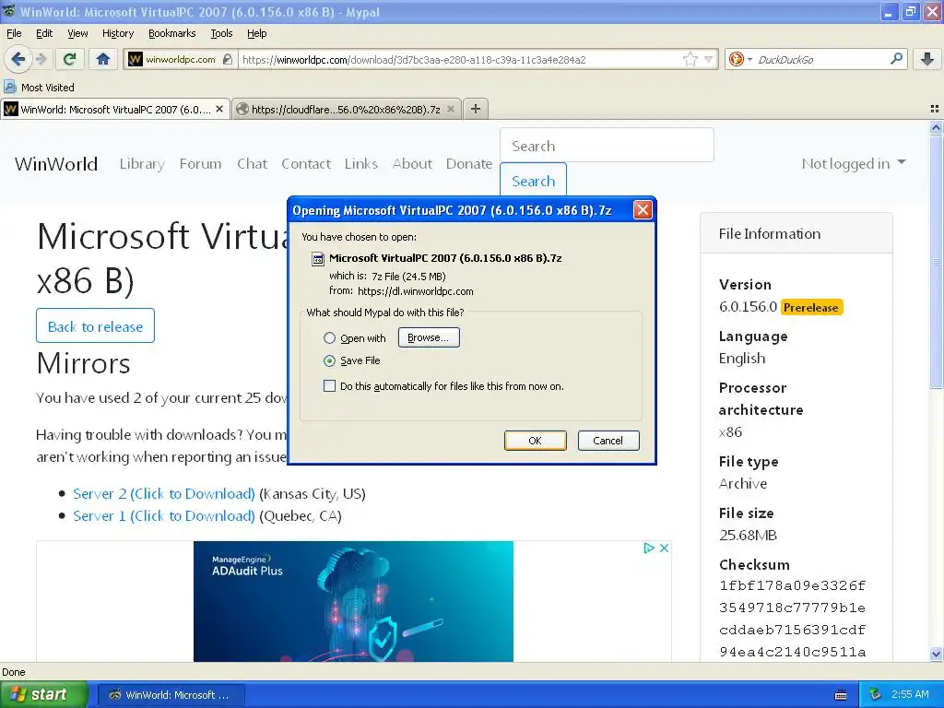Open the History menu

(118, 33)
